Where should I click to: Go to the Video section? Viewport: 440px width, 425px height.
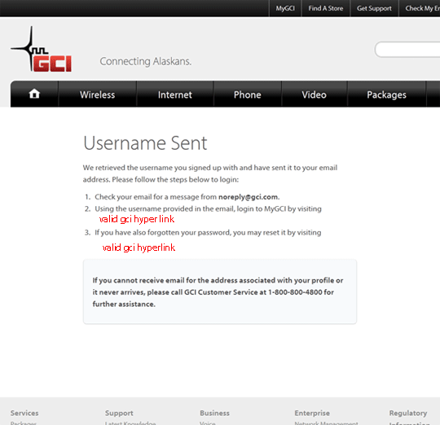tap(314, 94)
